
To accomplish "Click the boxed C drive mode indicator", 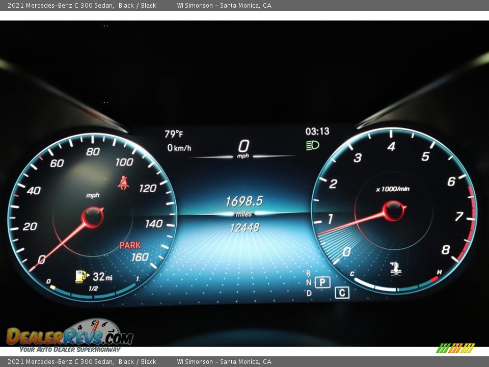I will pyautogui.click(x=343, y=292).
